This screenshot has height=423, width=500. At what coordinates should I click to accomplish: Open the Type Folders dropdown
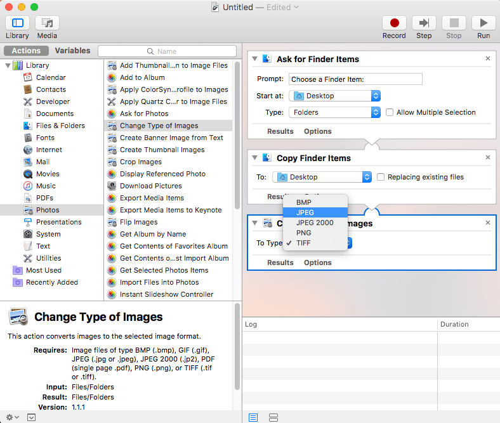[x=335, y=112]
